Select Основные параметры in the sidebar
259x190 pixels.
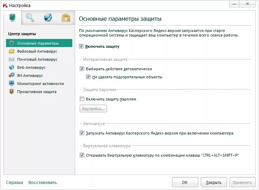(x=39, y=43)
